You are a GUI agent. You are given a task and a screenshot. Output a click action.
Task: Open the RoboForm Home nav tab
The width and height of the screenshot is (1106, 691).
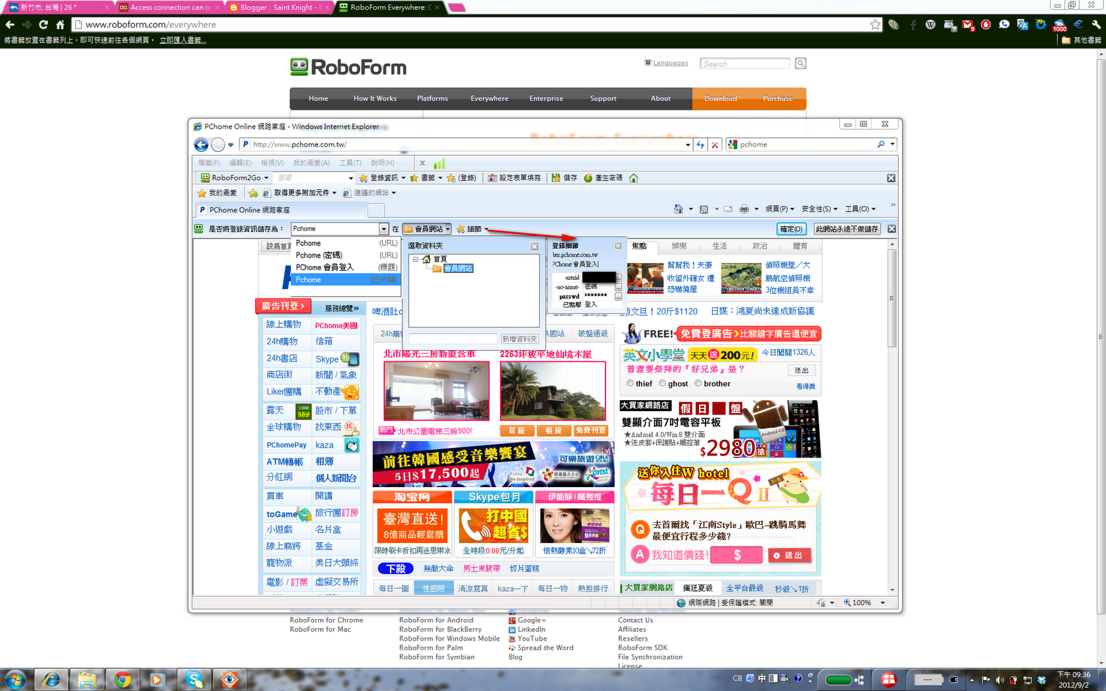(319, 99)
